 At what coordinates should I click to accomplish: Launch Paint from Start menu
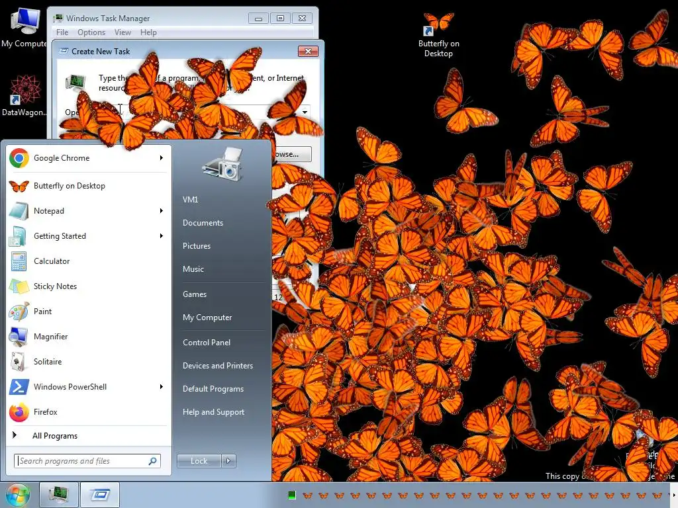87,312
